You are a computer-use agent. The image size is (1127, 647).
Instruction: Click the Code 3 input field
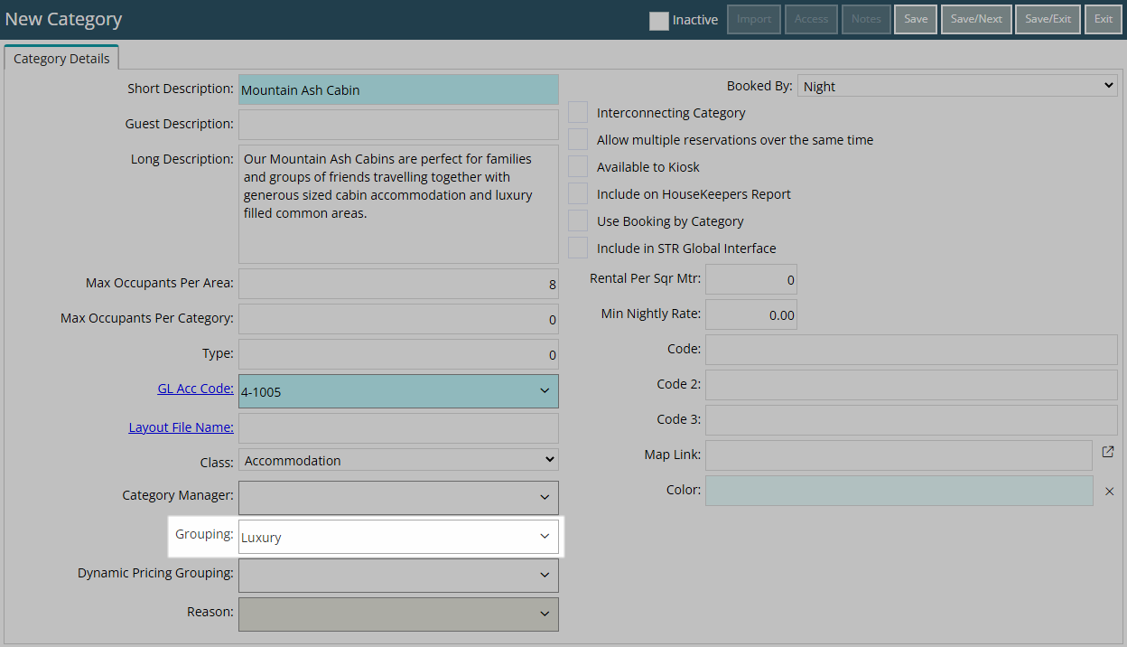[x=911, y=420]
